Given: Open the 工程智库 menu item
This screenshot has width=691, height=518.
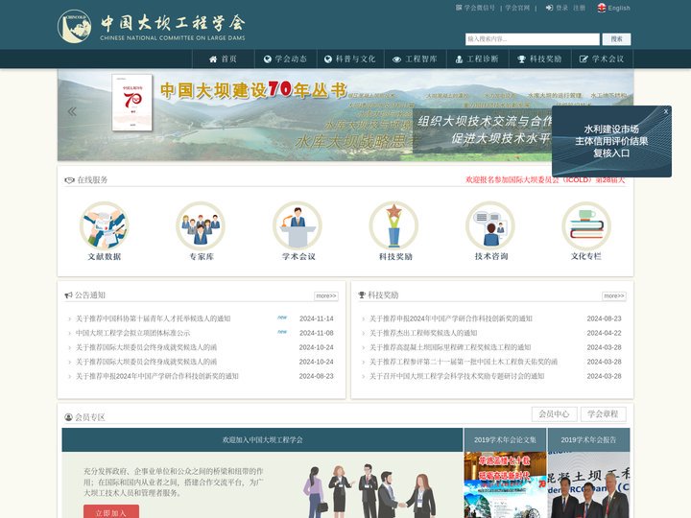Looking at the screenshot, I should click(416, 59).
